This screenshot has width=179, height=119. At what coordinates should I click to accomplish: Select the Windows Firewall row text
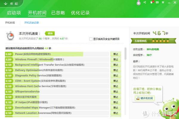[x=39, y=59]
